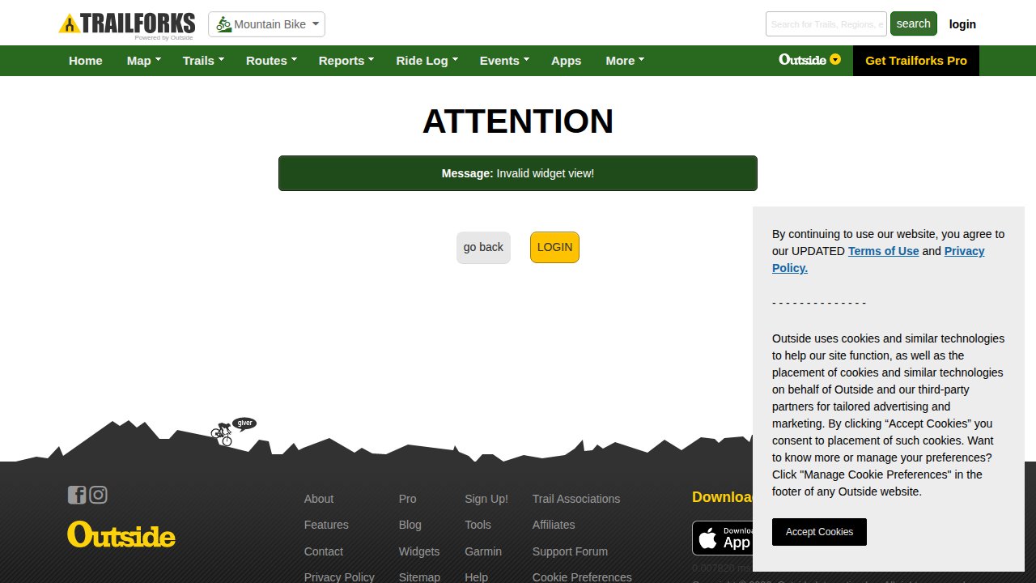
Task: Click the Trailforks logo
Action: (x=127, y=23)
